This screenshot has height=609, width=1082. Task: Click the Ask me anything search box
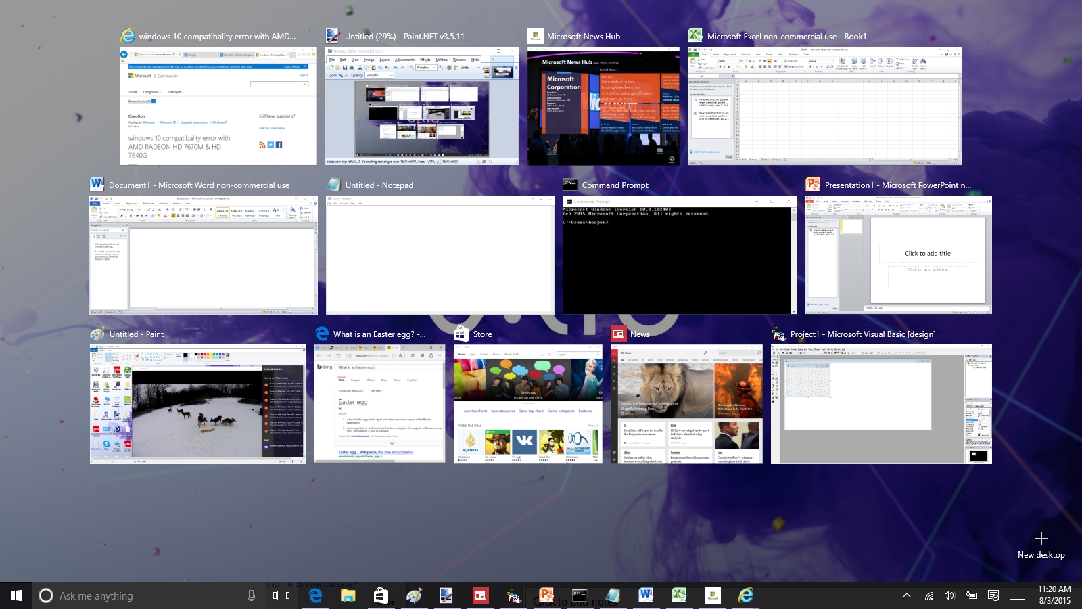135,595
